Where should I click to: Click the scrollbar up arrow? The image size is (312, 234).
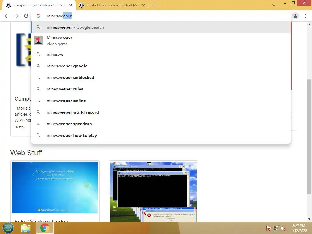309,24
